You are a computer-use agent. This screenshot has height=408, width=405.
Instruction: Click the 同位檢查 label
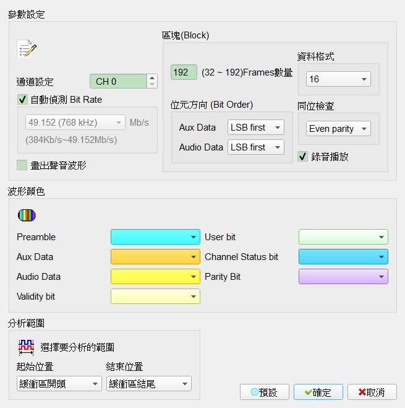pos(316,106)
